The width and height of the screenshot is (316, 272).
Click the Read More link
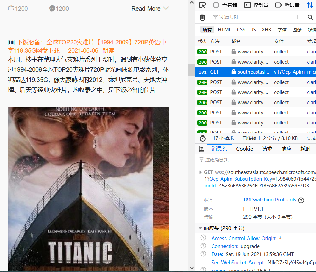coord(146,9)
